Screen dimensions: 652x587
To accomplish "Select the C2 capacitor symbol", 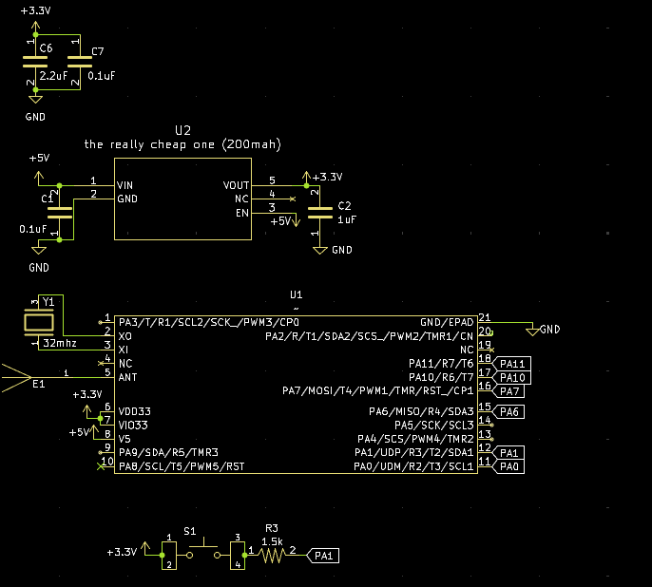I will click(x=319, y=213).
